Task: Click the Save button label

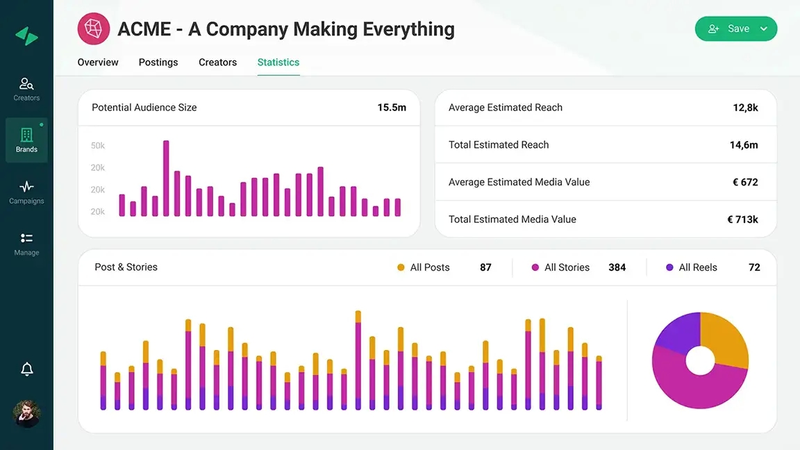Action: click(x=738, y=29)
